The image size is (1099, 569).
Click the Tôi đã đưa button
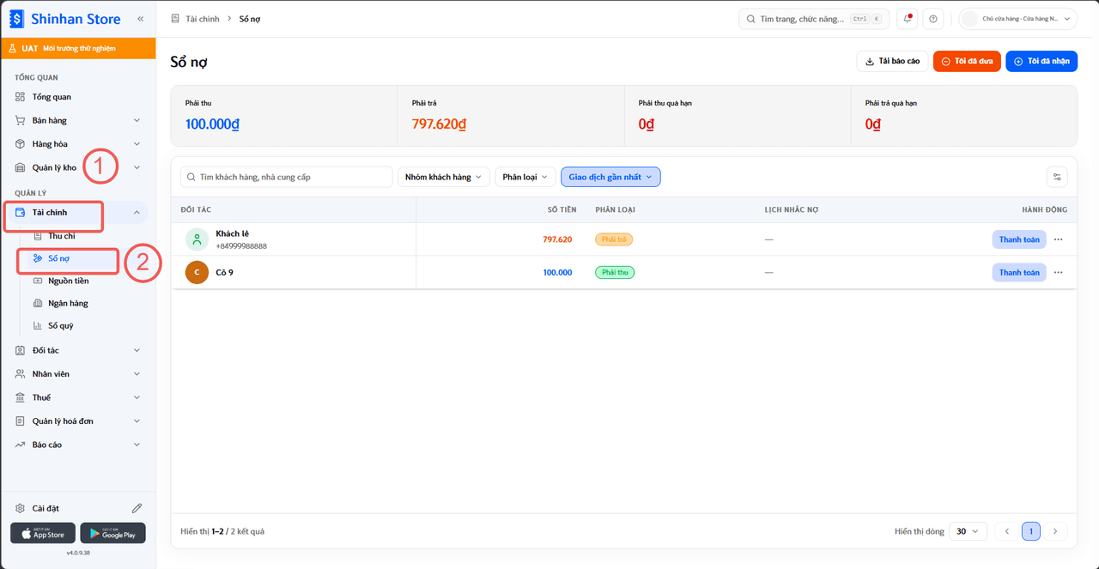click(x=967, y=61)
